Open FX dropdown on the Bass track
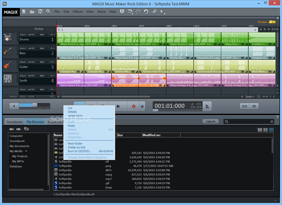 click(x=53, y=48)
